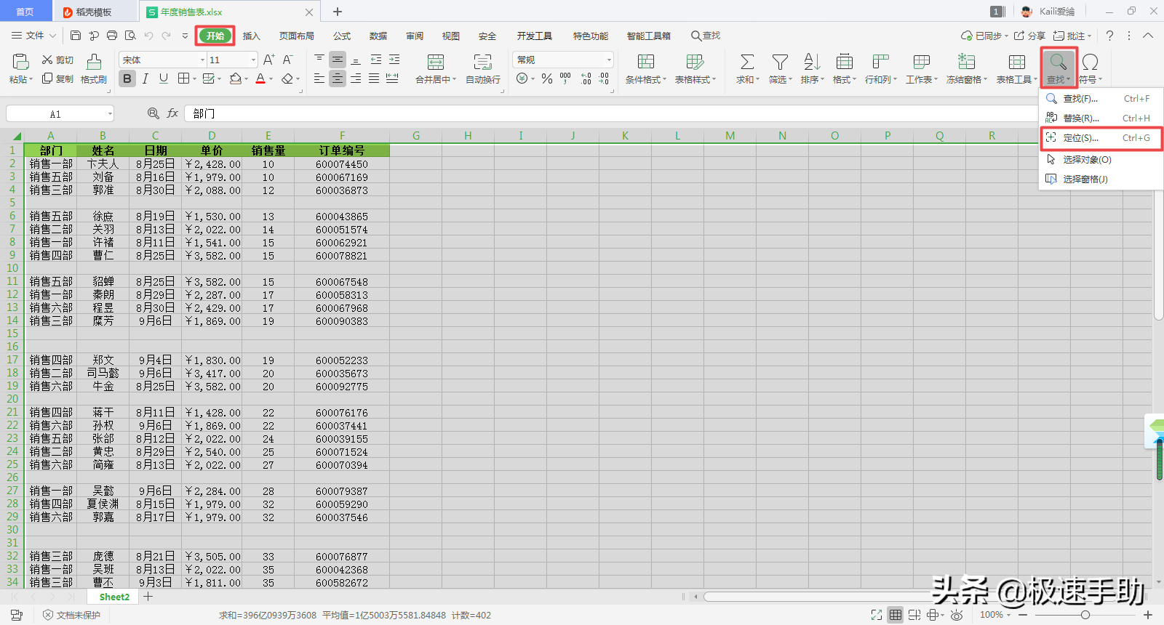Expand the Paste (粘贴) dropdown arrow
Image resolution: width=1164 pixels, height=625 pixels.
[x=31, y=80]
